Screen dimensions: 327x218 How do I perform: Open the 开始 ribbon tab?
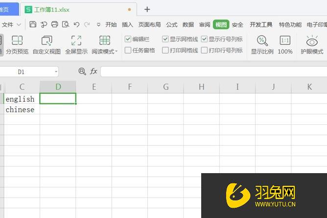click(111, 25)
